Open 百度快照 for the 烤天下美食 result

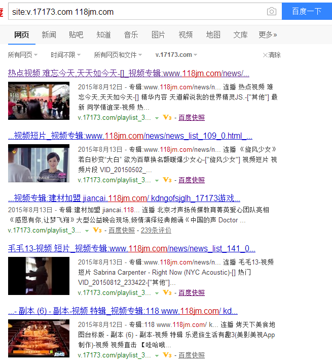pyautogui.click(x=192, y=355)
